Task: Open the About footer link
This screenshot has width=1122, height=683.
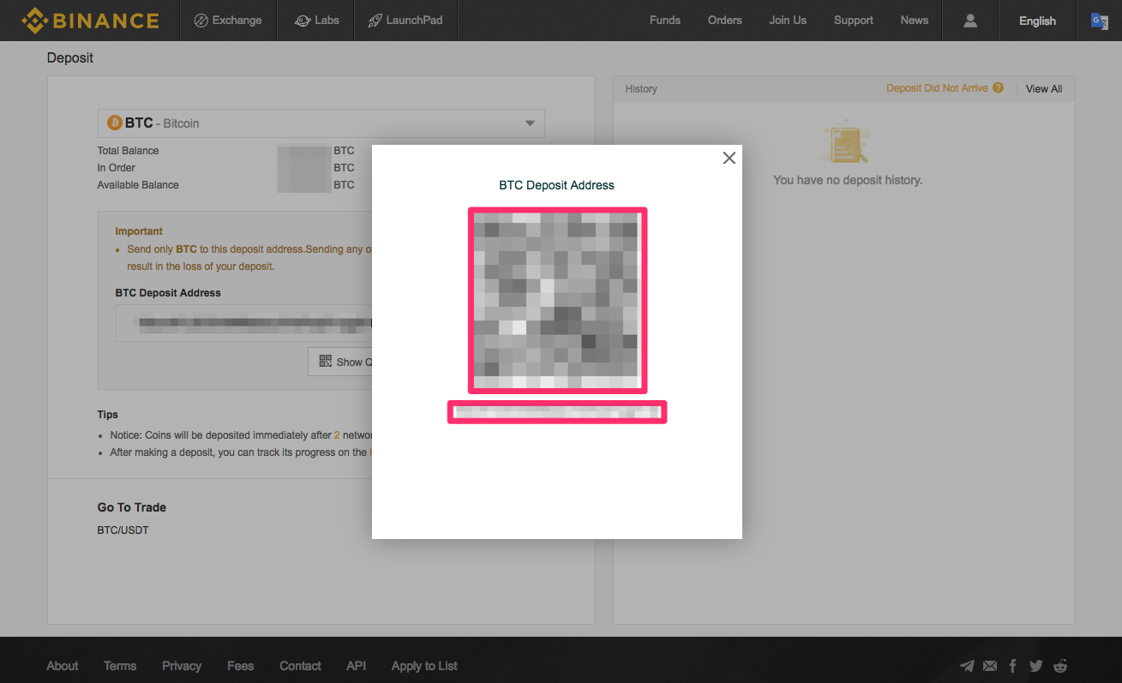Action: [x=63, y=666]
